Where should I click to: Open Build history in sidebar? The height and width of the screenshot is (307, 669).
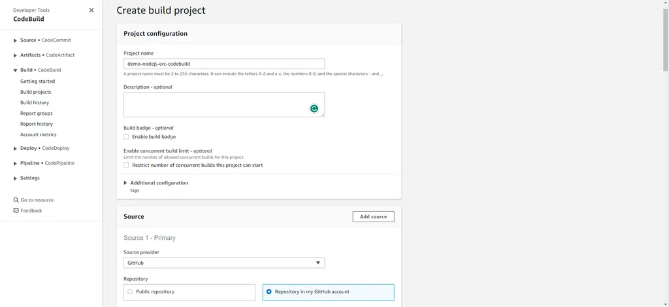[x=35, y=102]
